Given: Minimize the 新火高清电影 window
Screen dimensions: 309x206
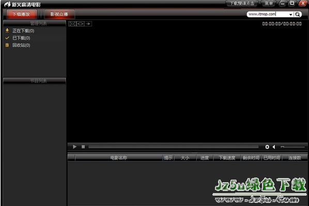Looking at the screenshot, I should pyautogui.click(x=283, y=3).
